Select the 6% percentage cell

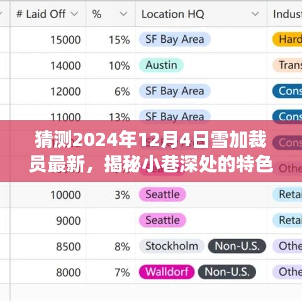coord(111,91)
